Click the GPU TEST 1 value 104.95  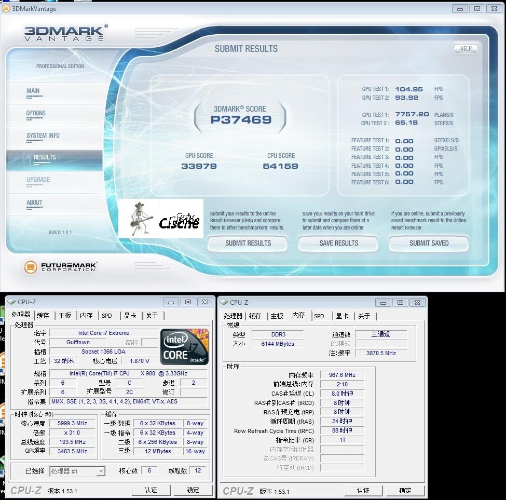click(x=409, y=89)
